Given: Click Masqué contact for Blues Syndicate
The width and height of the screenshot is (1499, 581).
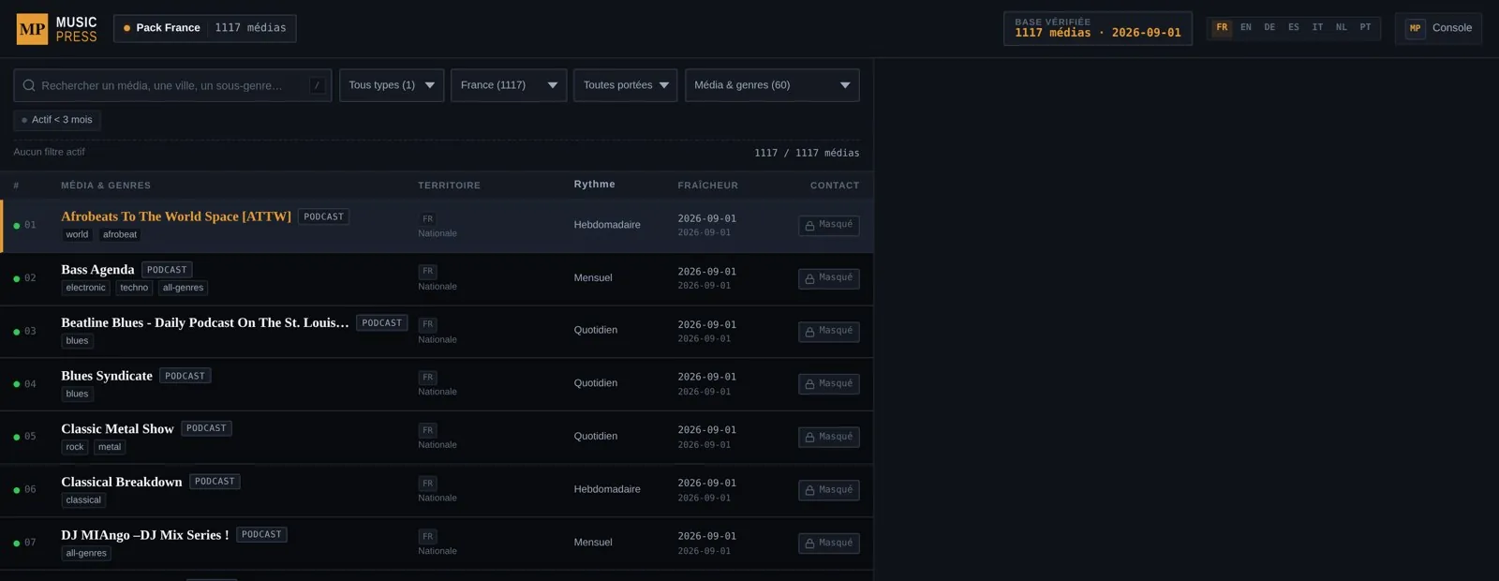Looking at the screenshot, I should point(829,384).
